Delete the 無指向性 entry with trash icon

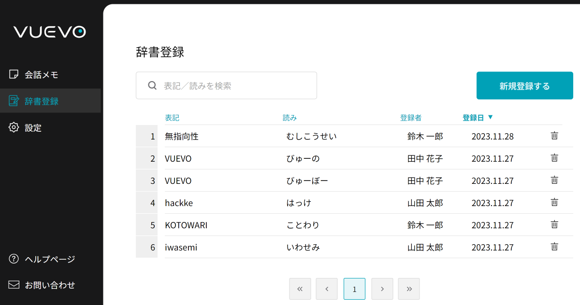(554, 136)
